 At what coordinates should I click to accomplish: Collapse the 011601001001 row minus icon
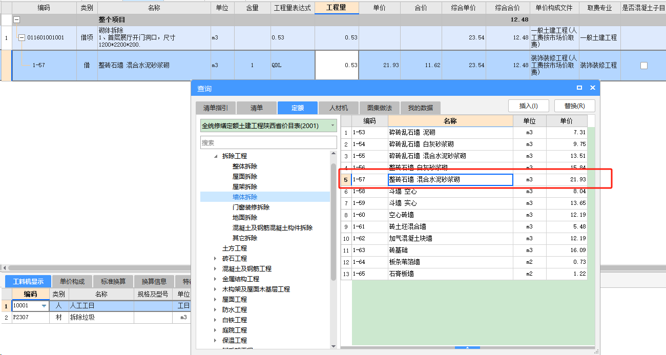22,38
